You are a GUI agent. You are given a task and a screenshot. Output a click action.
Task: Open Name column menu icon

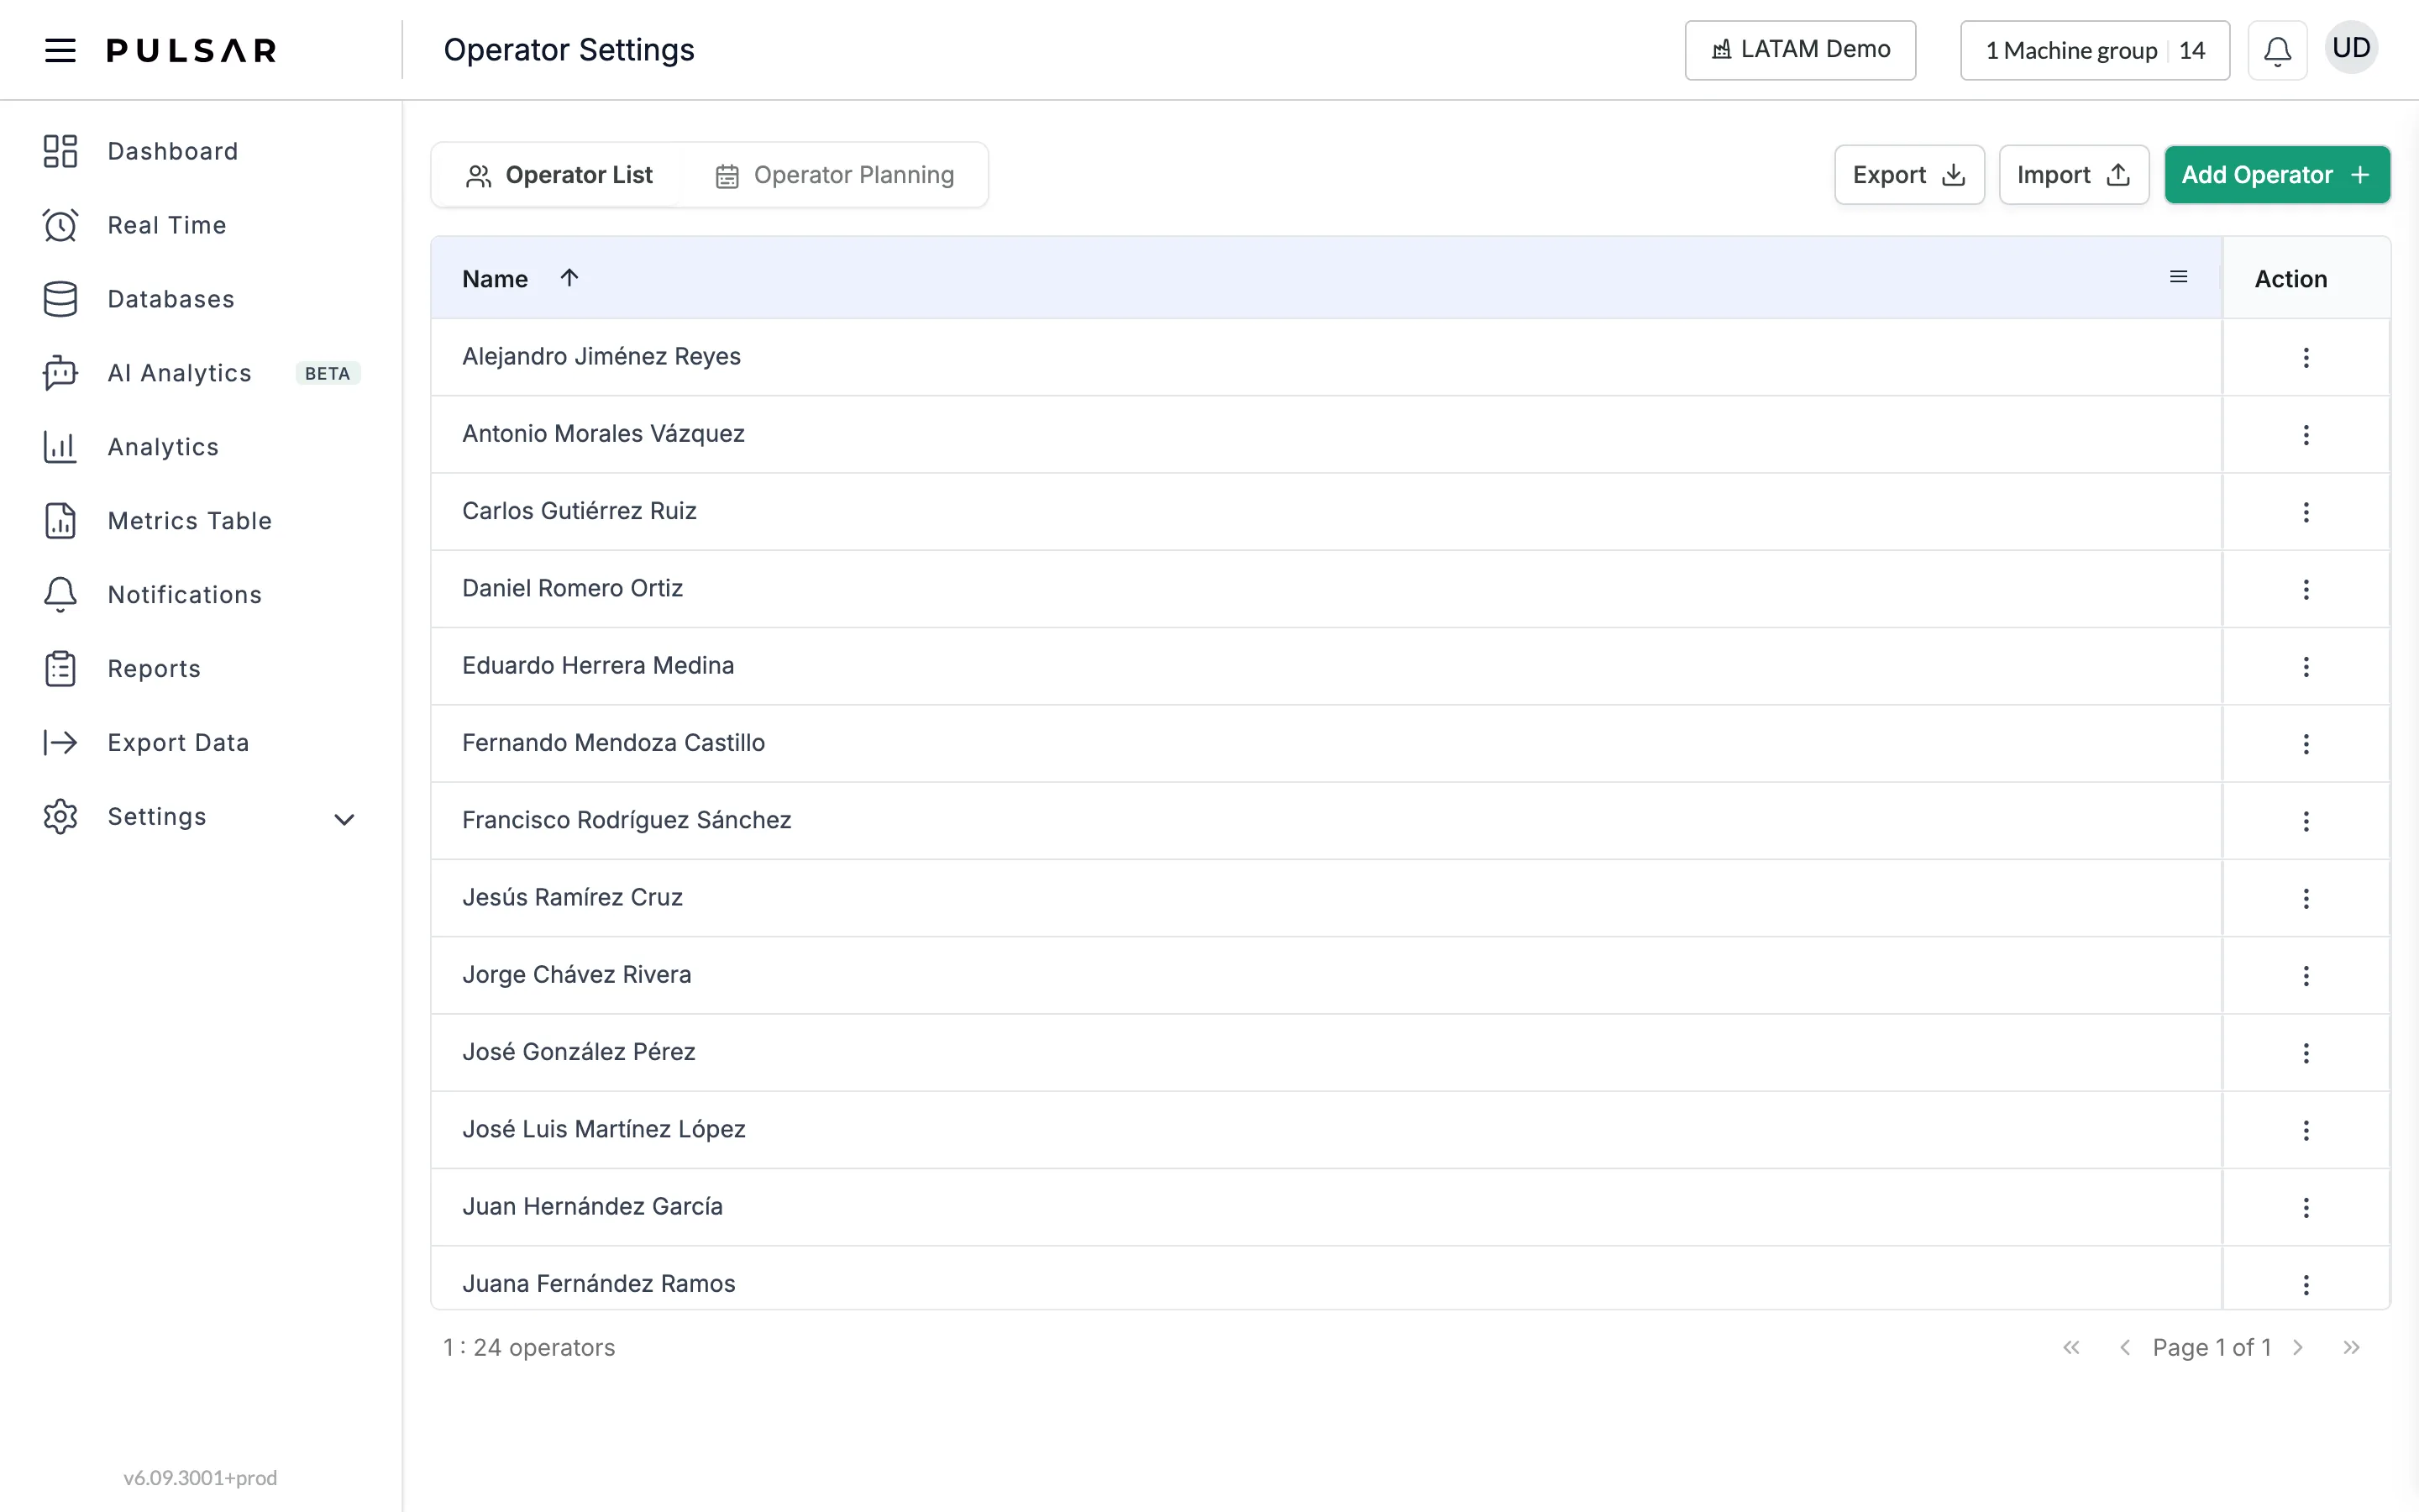pos(2179,277)
